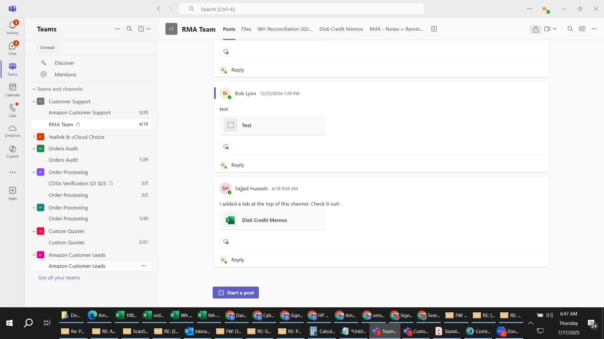Open the Windows notification center
The width and height of the screenshot is (604, 339).
pyautogui.click(x=592, y=323)
